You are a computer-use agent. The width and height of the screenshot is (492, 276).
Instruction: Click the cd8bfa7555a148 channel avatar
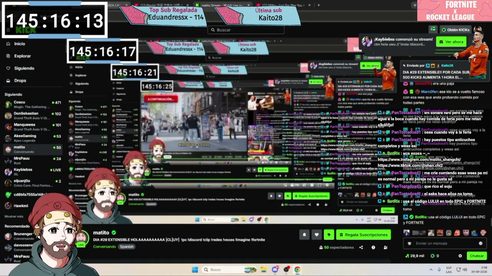click(8, 195)
